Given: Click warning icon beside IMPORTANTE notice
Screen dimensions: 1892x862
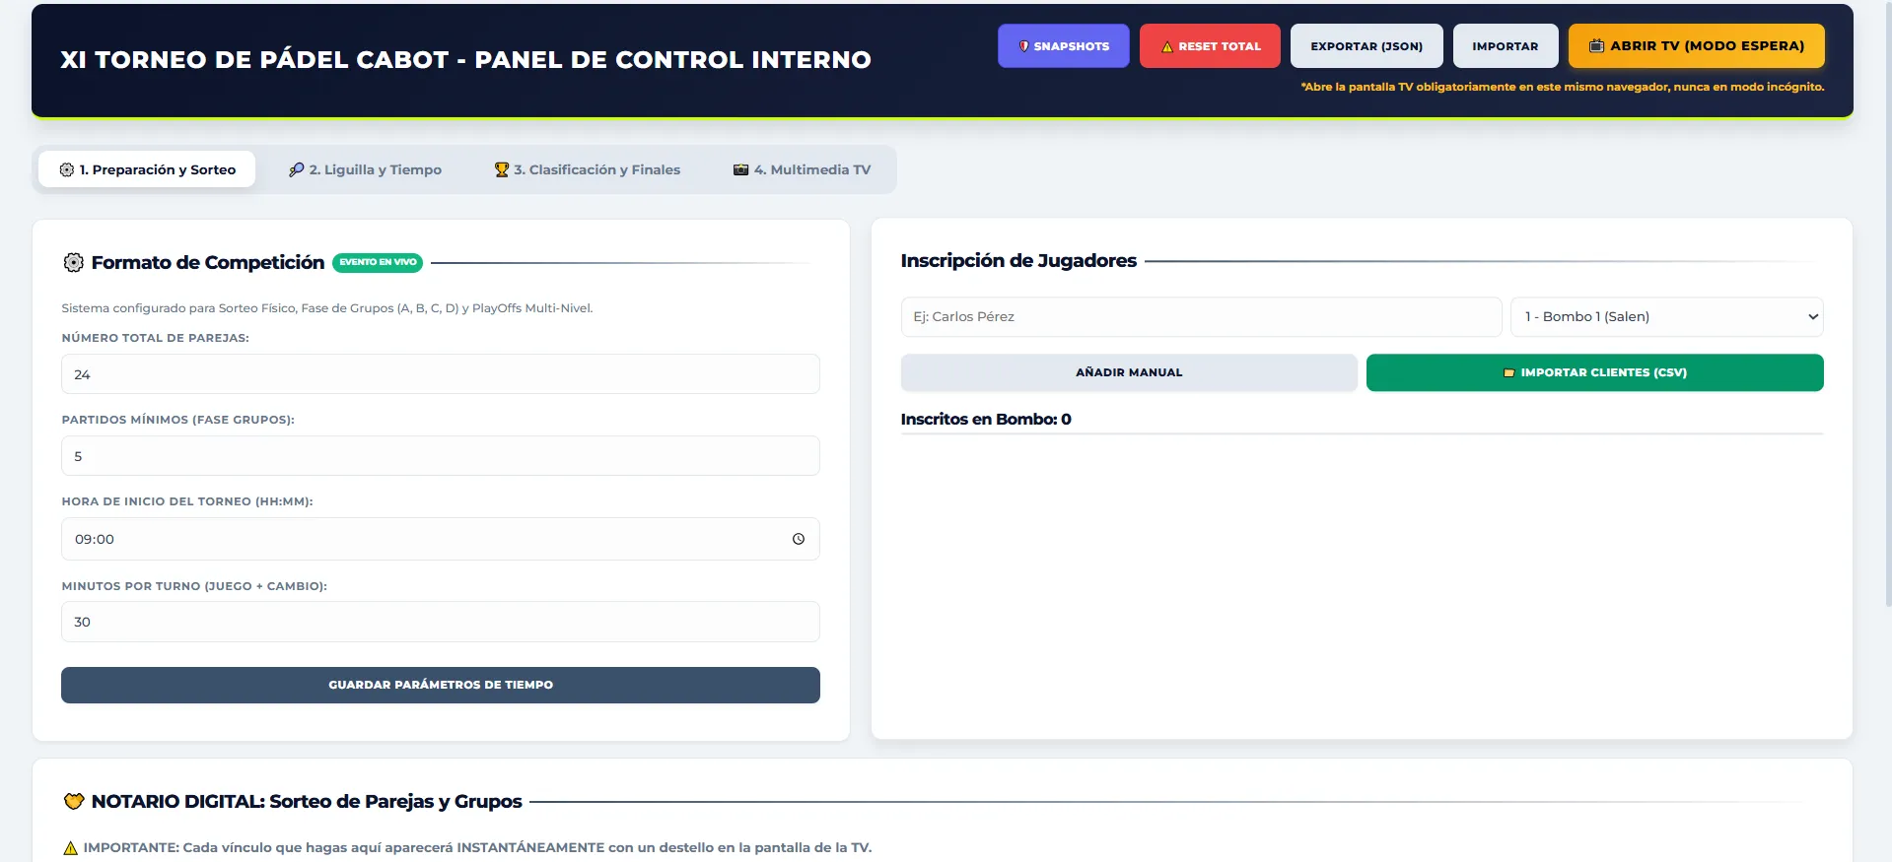Looking at the screenshot, I should 70,848.
